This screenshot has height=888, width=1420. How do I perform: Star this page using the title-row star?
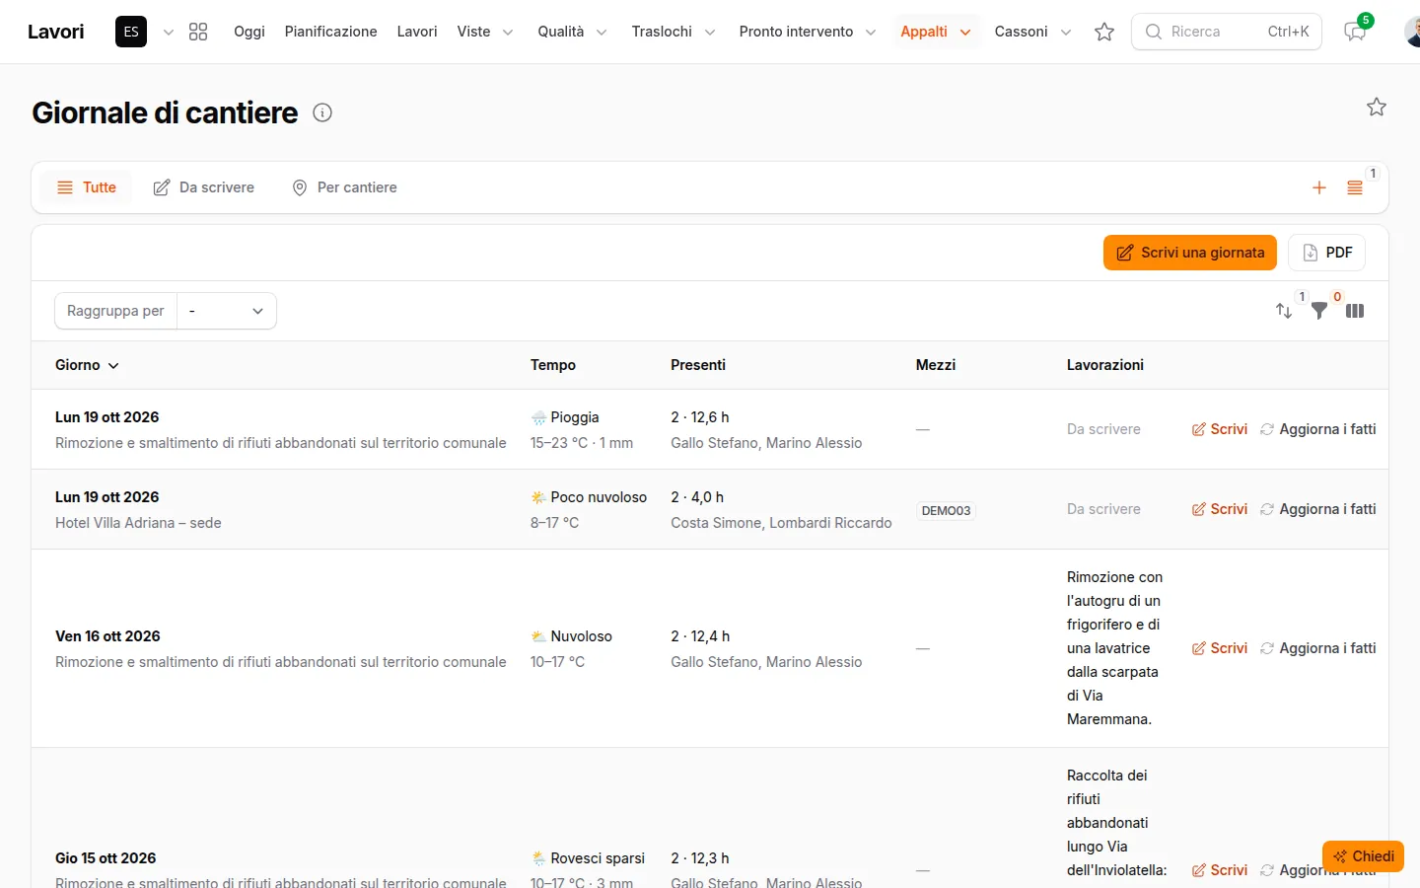pyautogui.click(x=1377, y=107)
